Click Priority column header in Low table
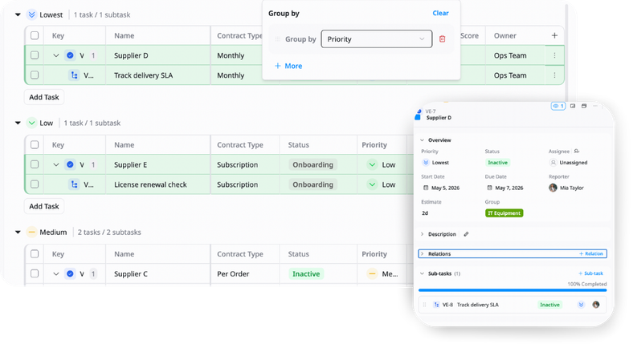Image resolution: width=633 pixels, height=348 pixels. (x=374, y=144)
